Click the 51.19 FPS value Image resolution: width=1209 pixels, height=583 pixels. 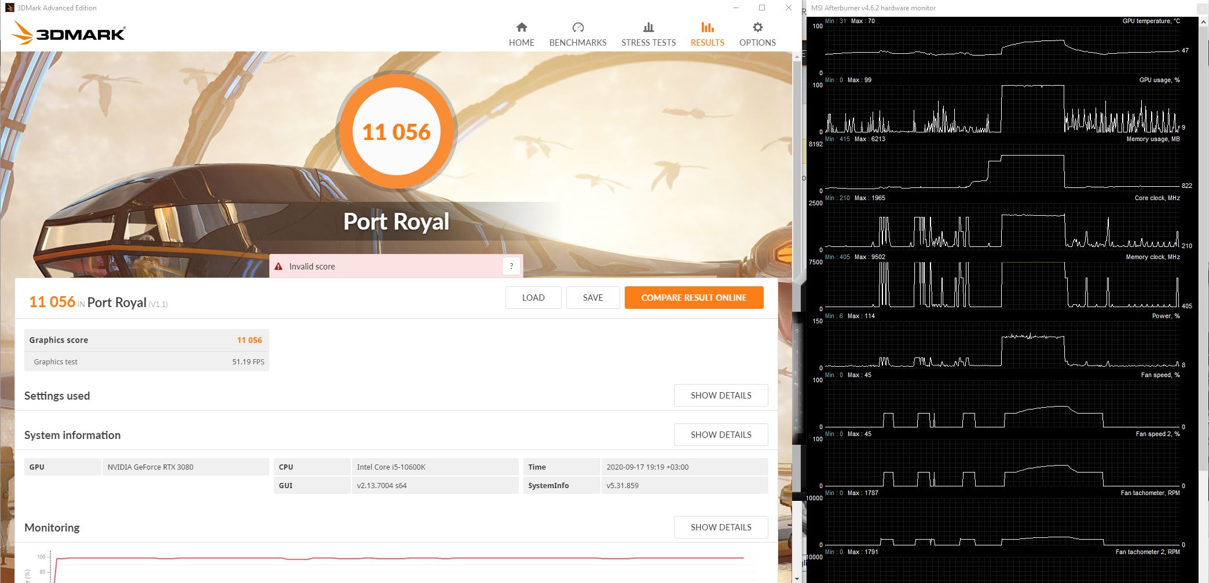click(248, 362)
